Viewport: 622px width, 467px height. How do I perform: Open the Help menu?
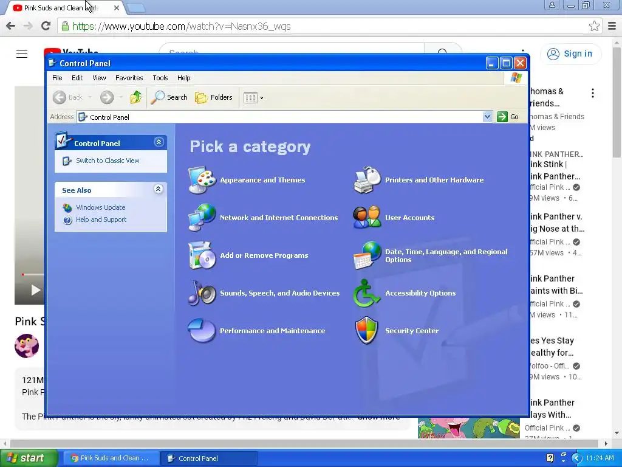point(183,78)
